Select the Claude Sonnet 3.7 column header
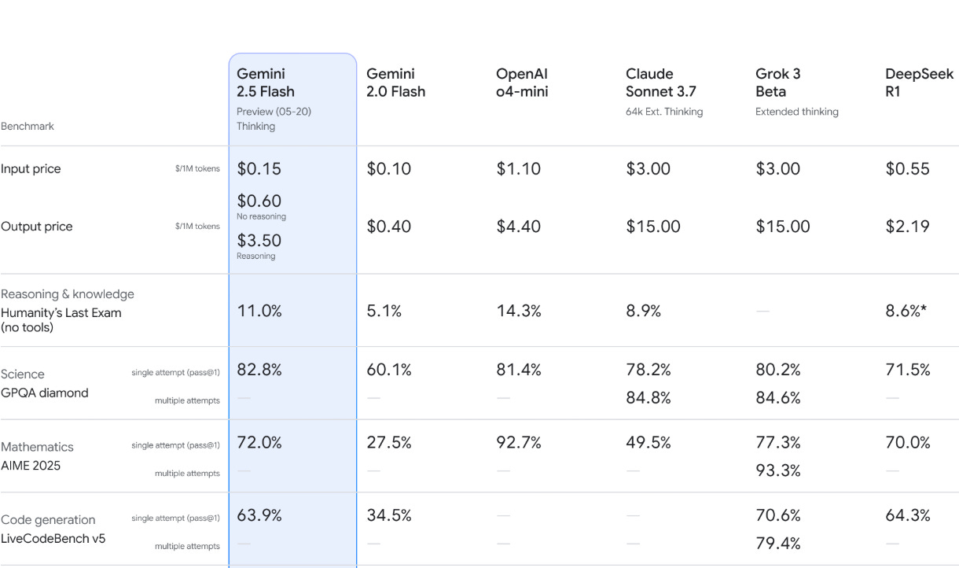This screenshot has height=568, width=959. tap(661, 83)
